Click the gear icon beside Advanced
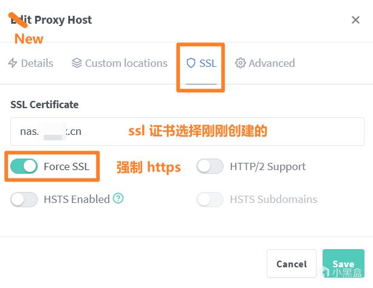The image size is (373, 288). [x=241, y=63]
